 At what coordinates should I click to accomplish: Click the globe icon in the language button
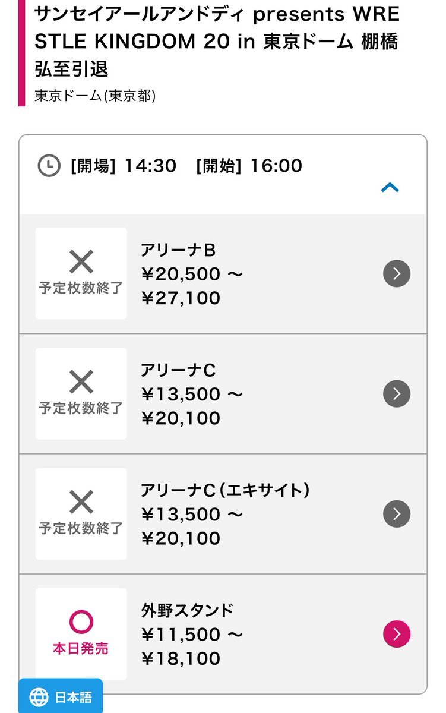(x=39, y=696)
